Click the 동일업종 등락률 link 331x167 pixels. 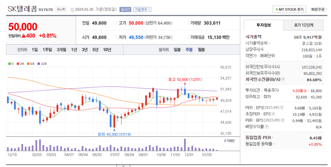pos(259,144)
